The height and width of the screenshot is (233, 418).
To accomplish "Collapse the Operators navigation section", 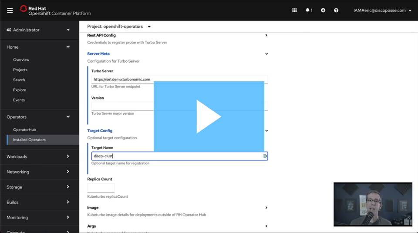I will pyautogui.click(x=40, y=117).
